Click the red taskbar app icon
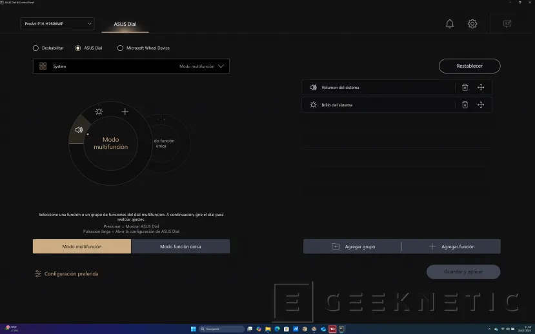This screenshot has width=535, height=334. 332,329
